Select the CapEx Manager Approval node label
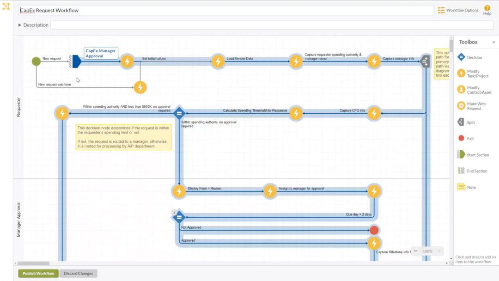 (101, 52)
